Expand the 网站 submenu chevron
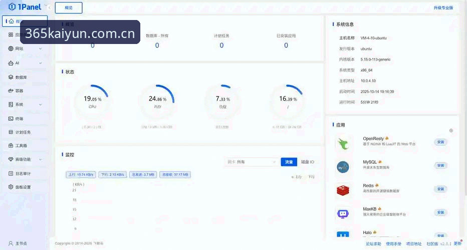467x250 pixels. click(41, 49)
